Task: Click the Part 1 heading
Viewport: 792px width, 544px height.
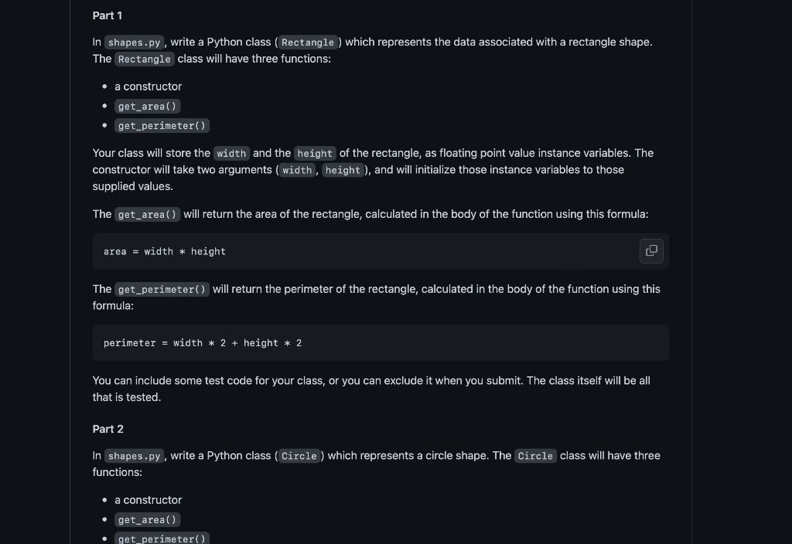Action: coord(107,15)
